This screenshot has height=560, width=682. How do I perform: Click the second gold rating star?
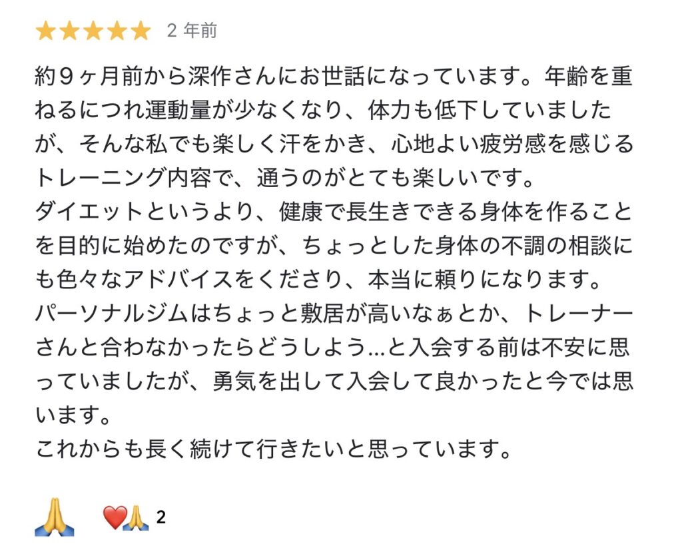pos(69,31)
